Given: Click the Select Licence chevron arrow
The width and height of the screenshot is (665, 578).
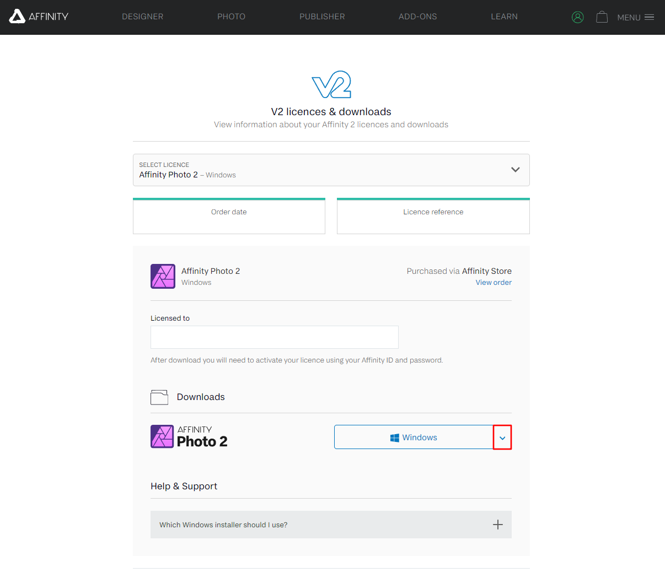Looking at the screenshot, I should pyautogui.click(x=515, y=170).
